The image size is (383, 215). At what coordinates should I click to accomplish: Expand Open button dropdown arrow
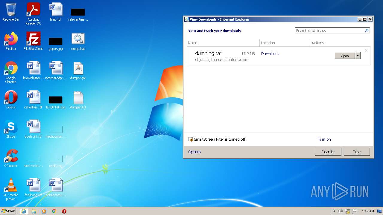[x=358, y=56]
